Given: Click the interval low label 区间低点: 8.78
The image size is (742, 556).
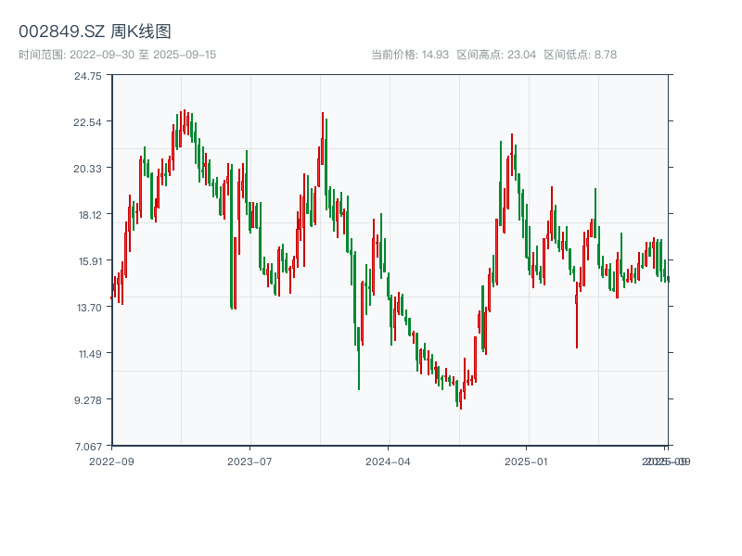Looking at the screenshot, I should click(581, 55).
